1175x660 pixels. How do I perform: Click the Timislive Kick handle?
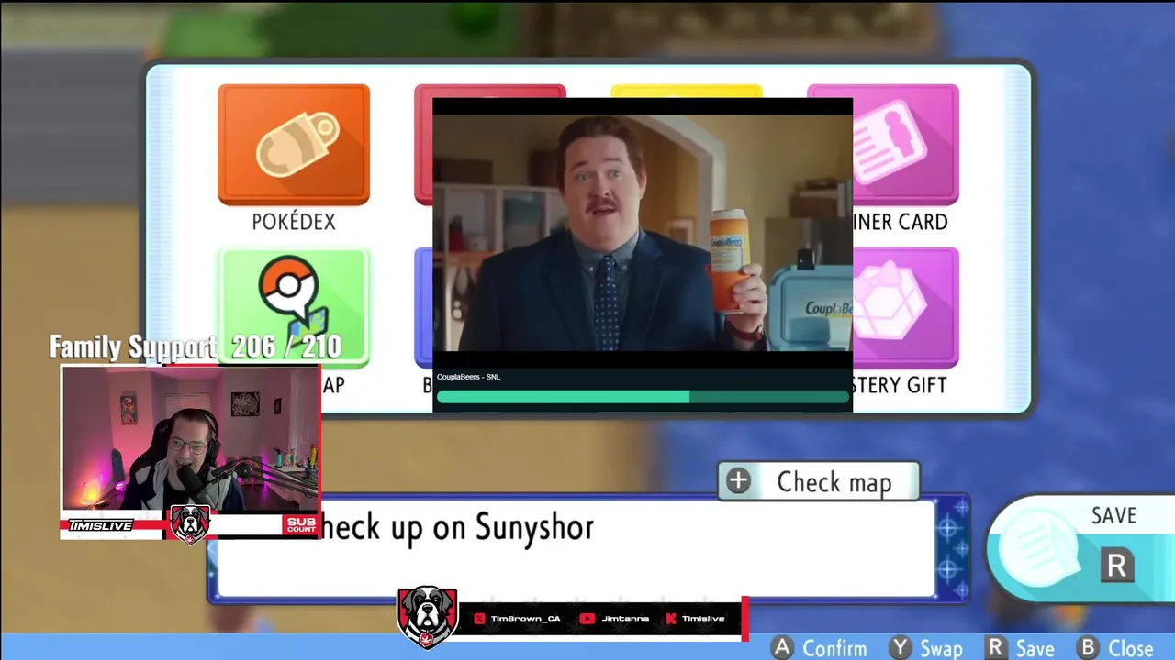point(702,619)
